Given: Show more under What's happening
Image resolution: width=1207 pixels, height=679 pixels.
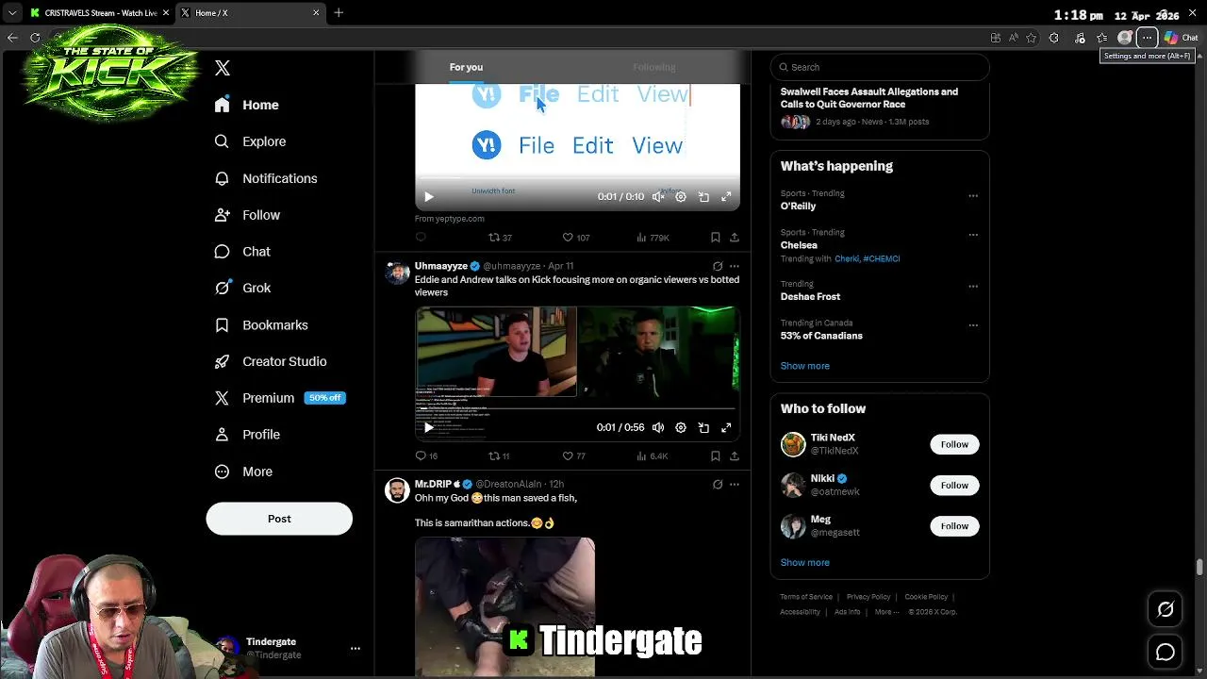Looking at the screenshot, I should click(804, 366).
